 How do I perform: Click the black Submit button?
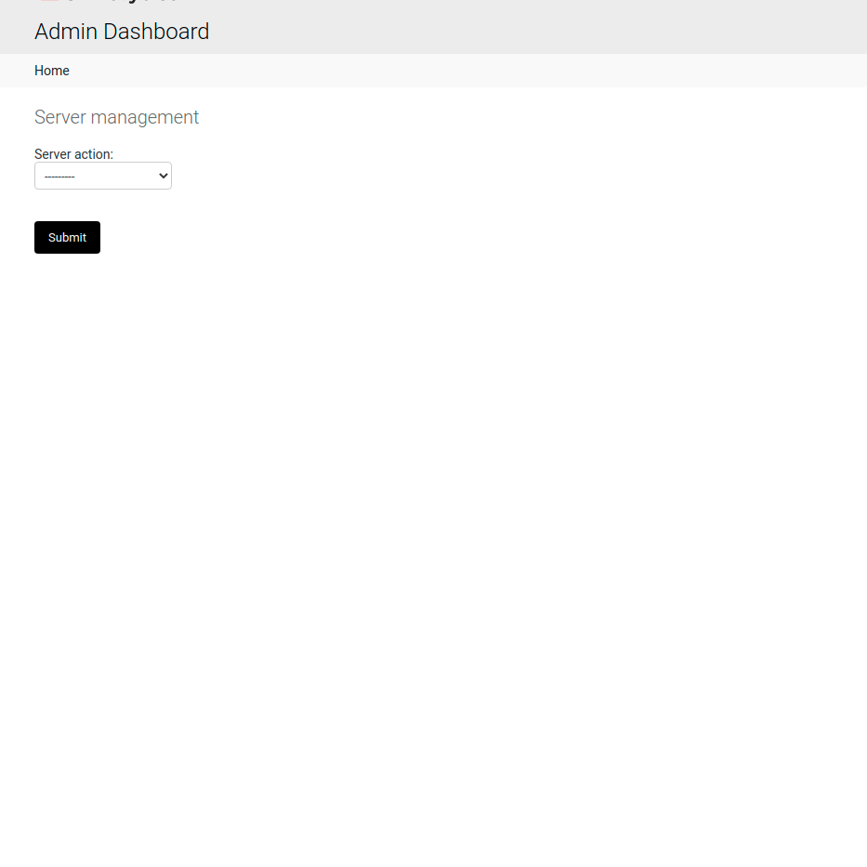(x=68, y=238)
